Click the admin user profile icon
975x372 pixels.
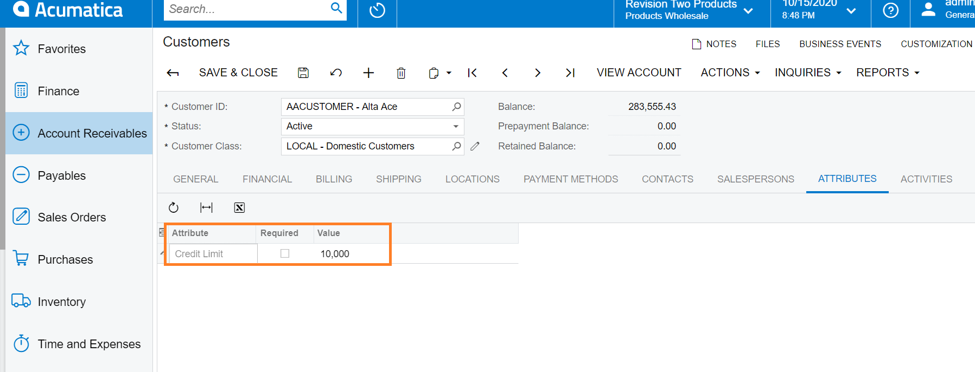pyautogui.click(x=928, y=9)
